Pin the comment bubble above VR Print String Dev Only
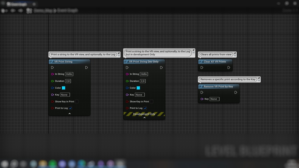Image resolution: width=299 pixels, height=168 pixels. 193,50
